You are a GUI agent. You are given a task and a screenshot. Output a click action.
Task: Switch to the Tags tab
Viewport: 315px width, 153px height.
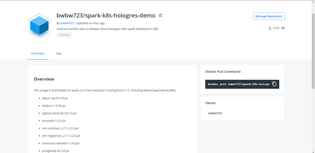tap(59, 53)
